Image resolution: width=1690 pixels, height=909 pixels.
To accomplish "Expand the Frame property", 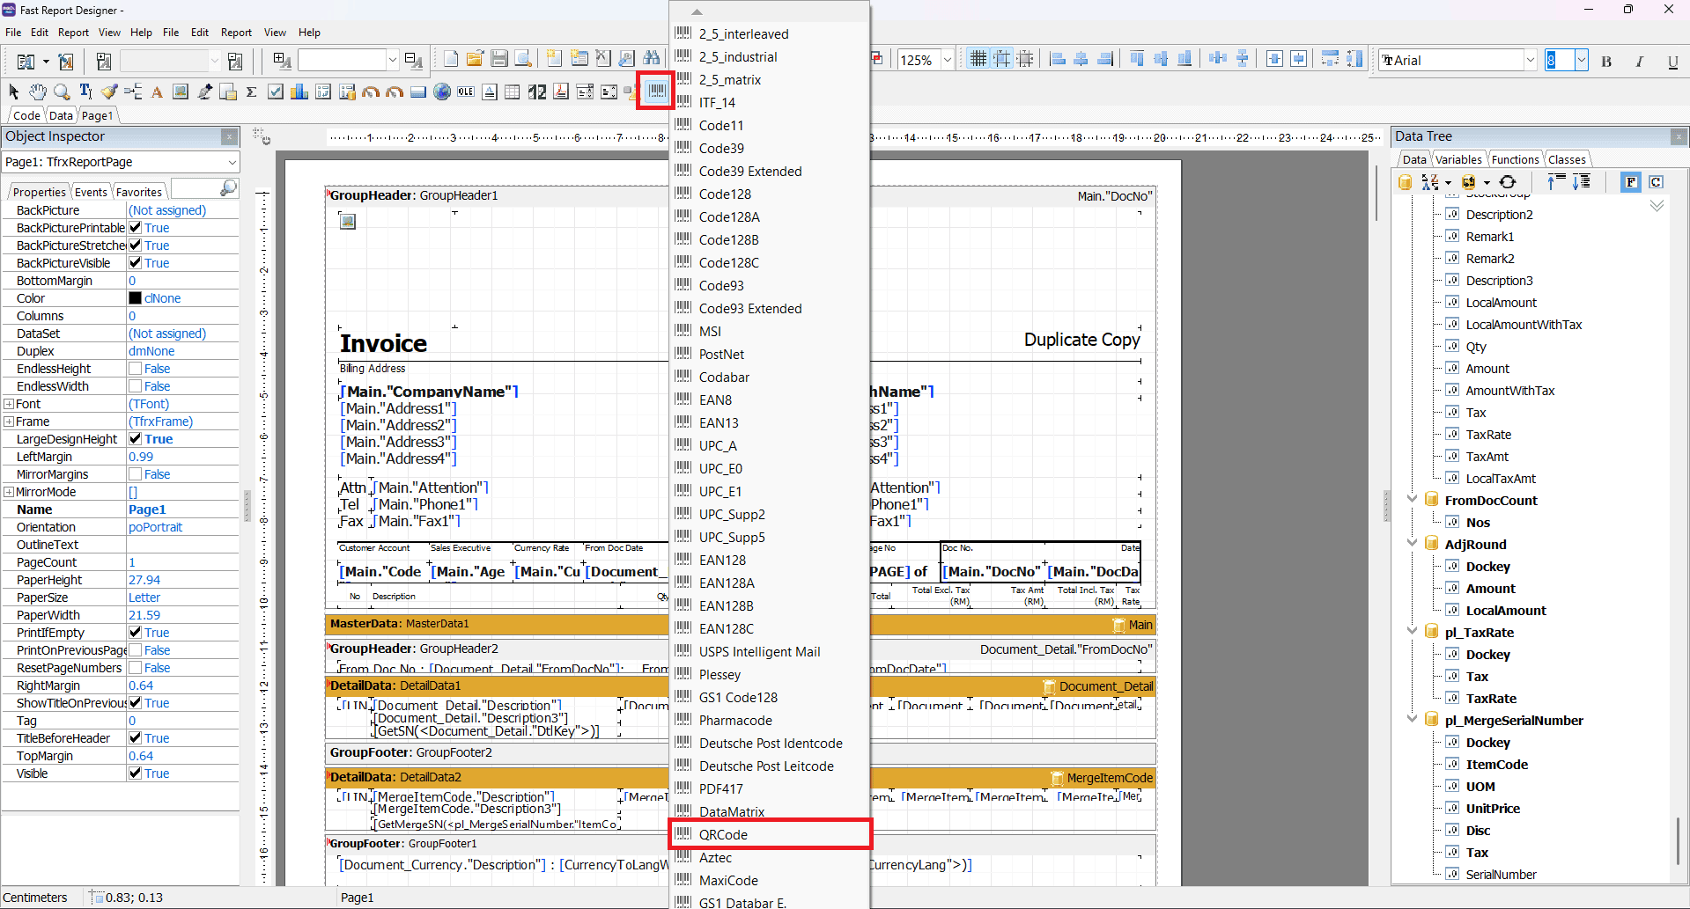I will (9, 422).
